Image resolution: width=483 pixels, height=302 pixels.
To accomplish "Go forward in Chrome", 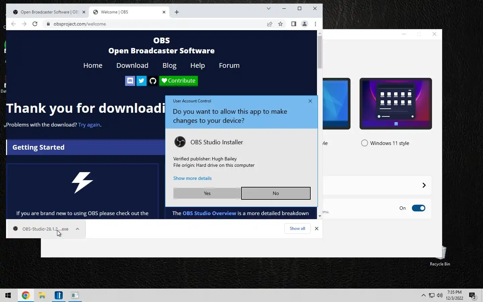I will coord(24,24).
